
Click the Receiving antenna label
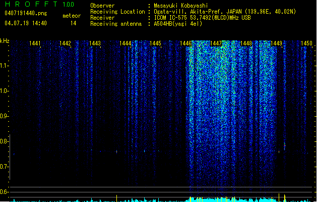click(x=116, y=24)
